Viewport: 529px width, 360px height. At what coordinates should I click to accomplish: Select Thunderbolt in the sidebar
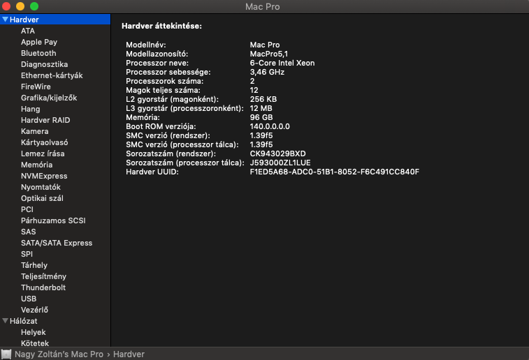pos(43,287)
